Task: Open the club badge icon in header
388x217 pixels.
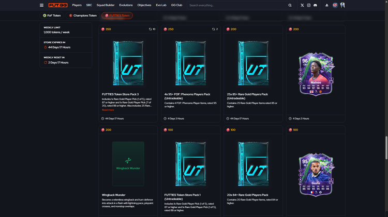Action: tap(335, 5)
